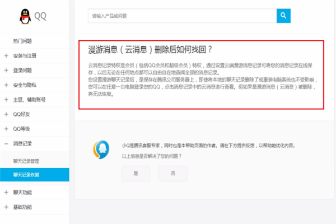Expand the 安全与隐私 plus icon
Viewport: 336px width, 224px height.
coord(6,85)
